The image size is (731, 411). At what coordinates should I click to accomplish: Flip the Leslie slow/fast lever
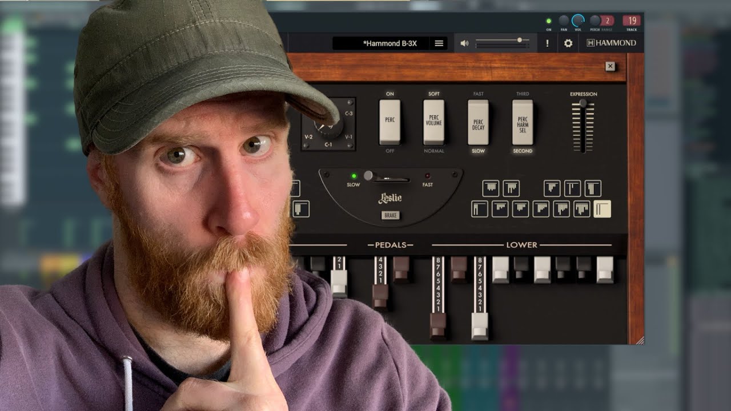point(369,176)
